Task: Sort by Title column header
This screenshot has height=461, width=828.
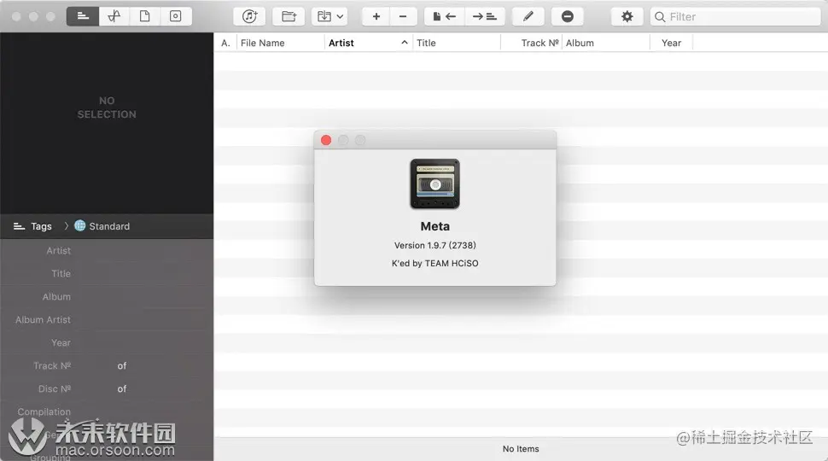Action: point(456,43)
